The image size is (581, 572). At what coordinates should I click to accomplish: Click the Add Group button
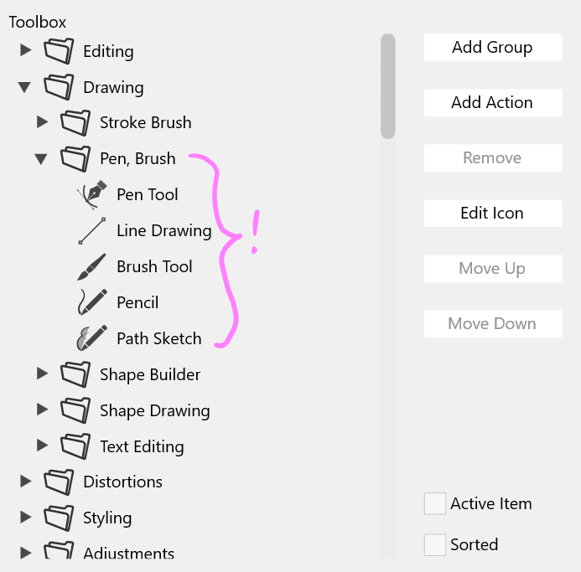pyautogui.click(x=493, y=48)
